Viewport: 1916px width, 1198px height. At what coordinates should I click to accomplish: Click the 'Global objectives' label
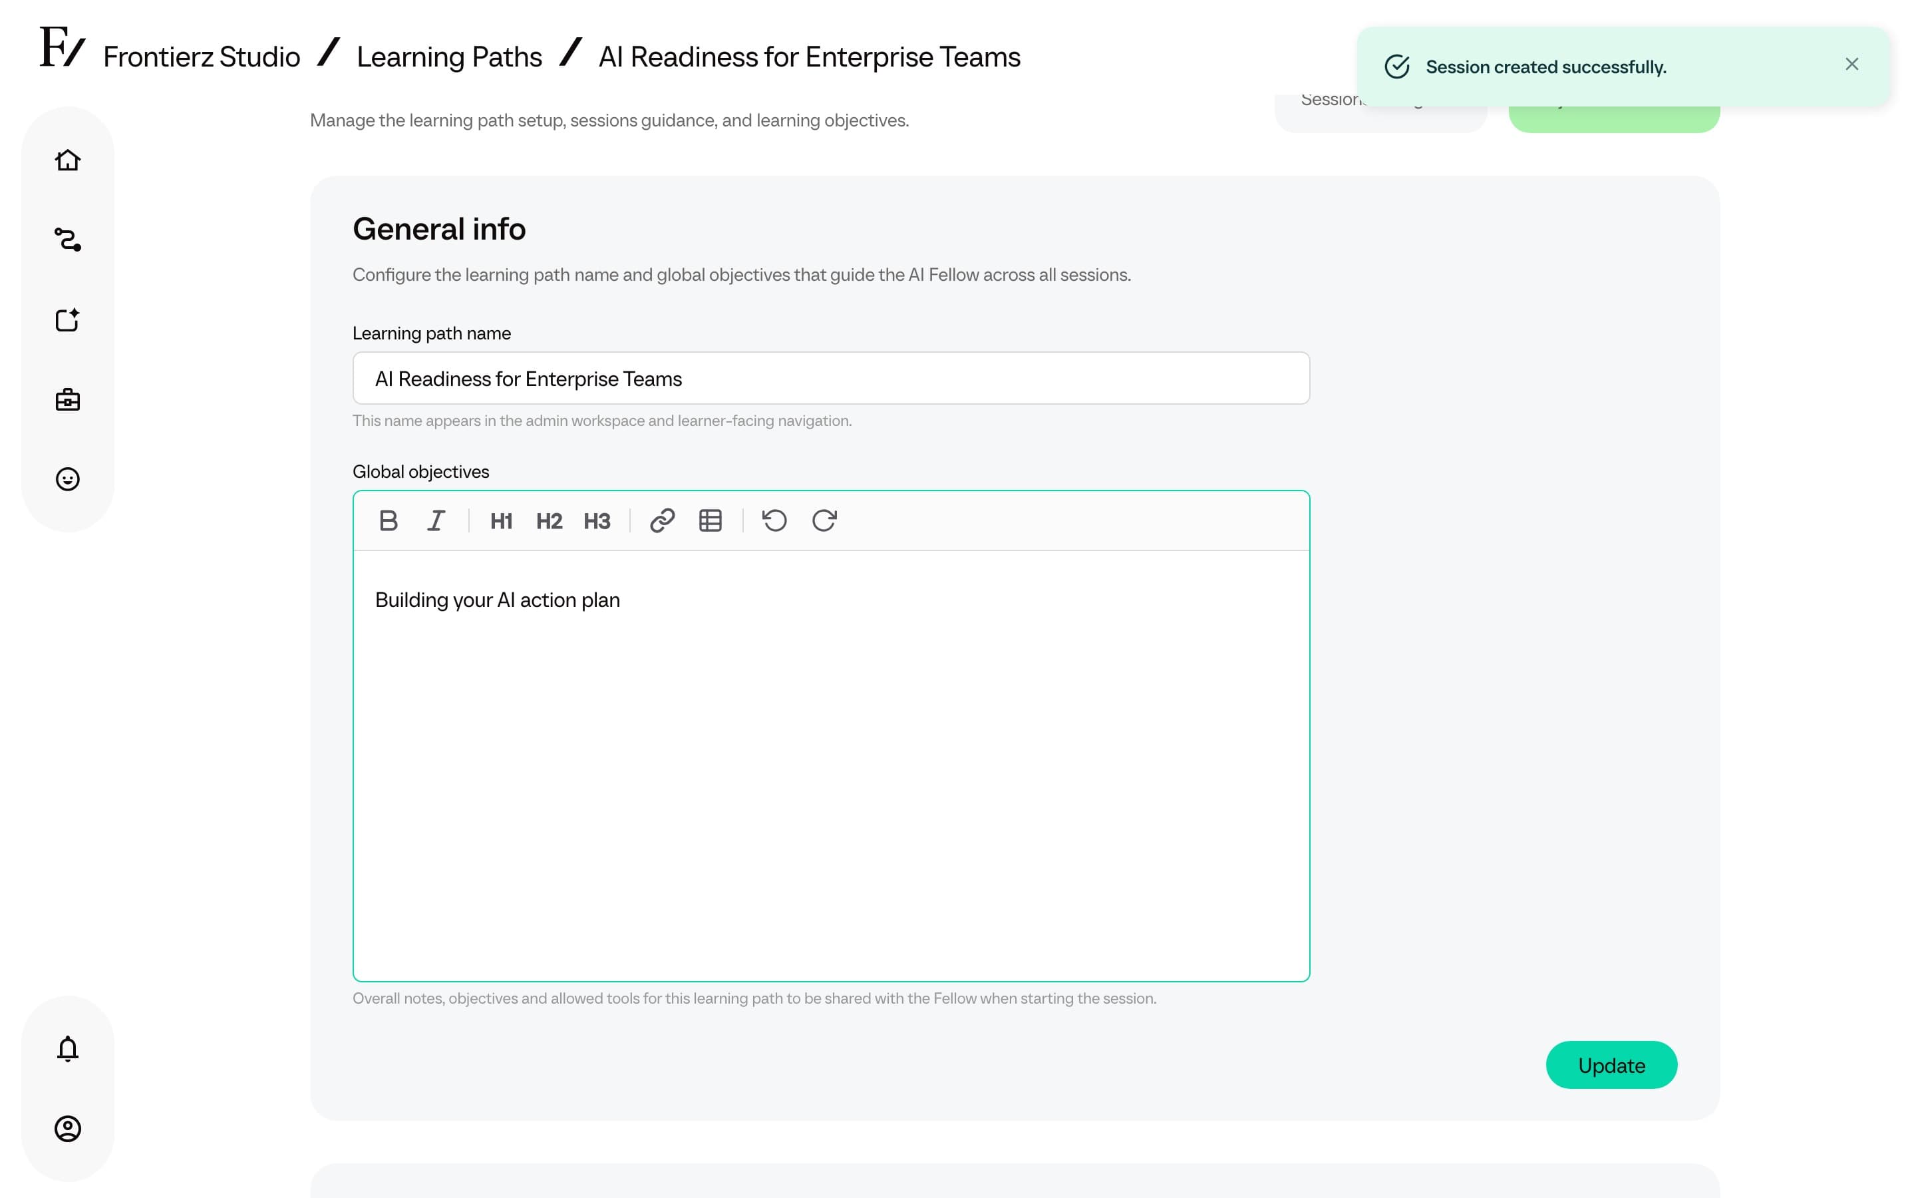(420, 471)
